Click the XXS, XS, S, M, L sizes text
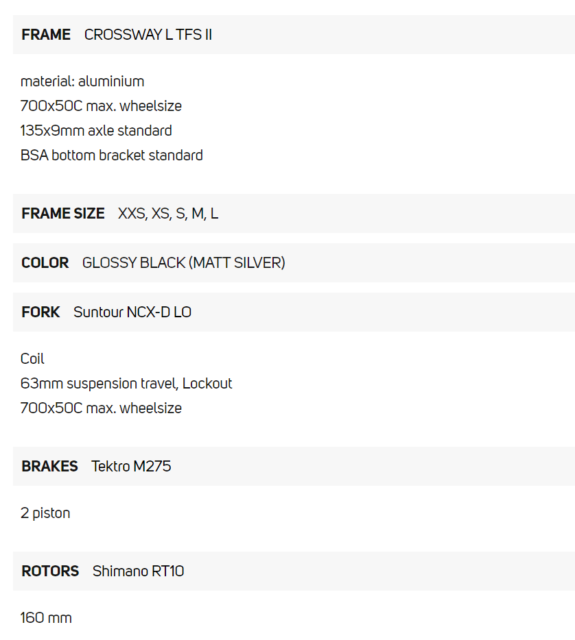The image size is (575, 640). 168,214
